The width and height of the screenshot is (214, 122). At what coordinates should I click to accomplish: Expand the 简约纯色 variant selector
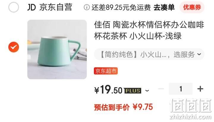(149, 54)
